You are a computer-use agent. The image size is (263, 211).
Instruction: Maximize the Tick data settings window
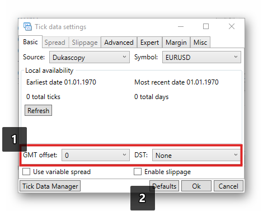[x=206, y=26]
